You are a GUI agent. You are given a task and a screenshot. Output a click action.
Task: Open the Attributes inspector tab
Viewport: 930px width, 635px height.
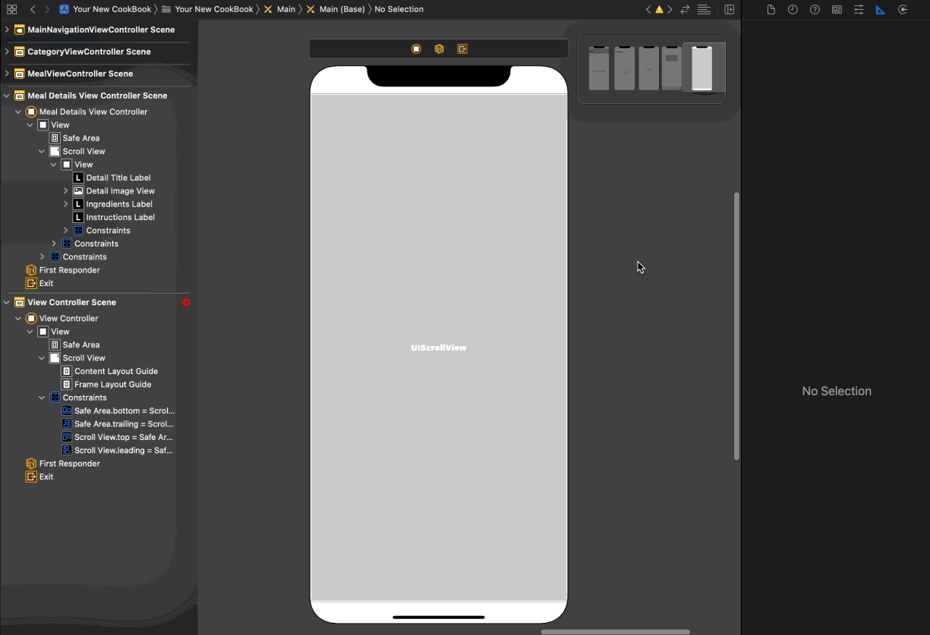[859, 9]
